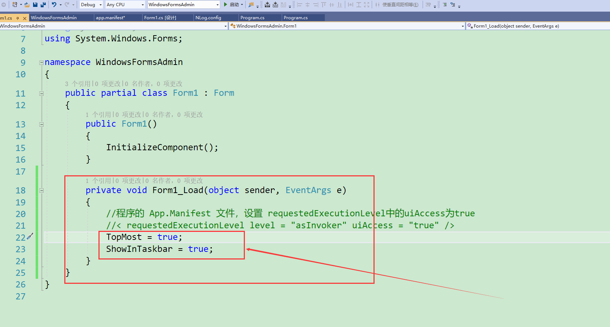This screenshot has width=610, height=327.
Task: Click the 使垂直间距相等 toolbar button
Action: tap(397, 5)
